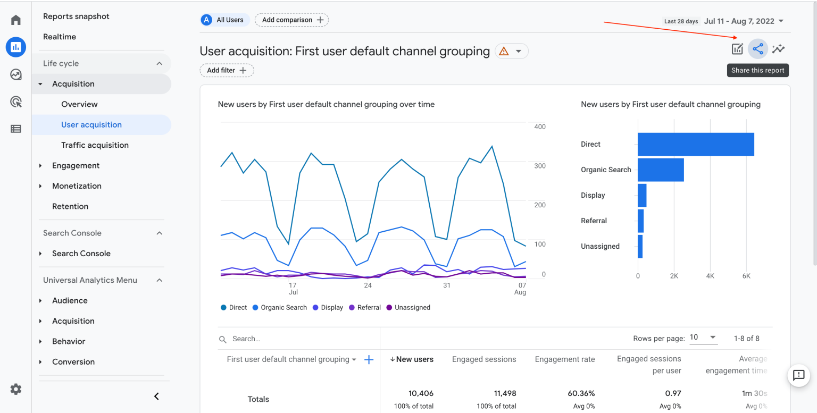Click the Add comparison button
The image size is (817, 413).
tap(292, 20)
